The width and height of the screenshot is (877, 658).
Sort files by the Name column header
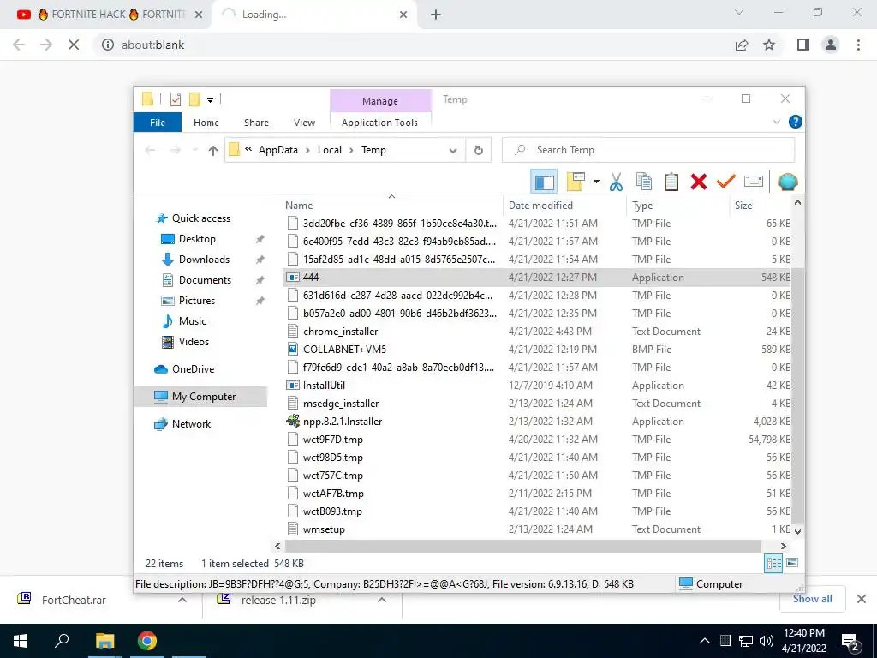click(392, 206)
